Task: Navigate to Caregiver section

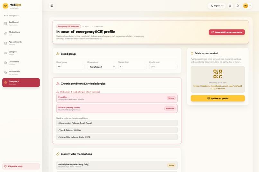Action: point(21,53)
